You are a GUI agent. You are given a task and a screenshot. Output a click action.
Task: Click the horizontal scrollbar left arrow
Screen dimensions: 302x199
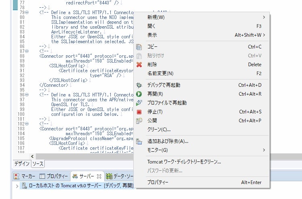click(32, 156)
